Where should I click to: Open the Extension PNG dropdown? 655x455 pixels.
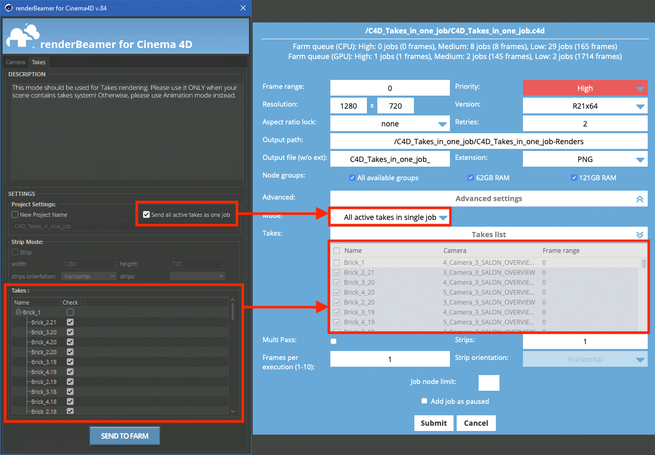[585, 159]
